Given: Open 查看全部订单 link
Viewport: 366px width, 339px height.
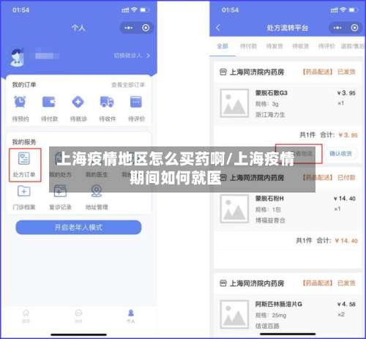Looking at the screenshot, I should [x=128, y=85].
